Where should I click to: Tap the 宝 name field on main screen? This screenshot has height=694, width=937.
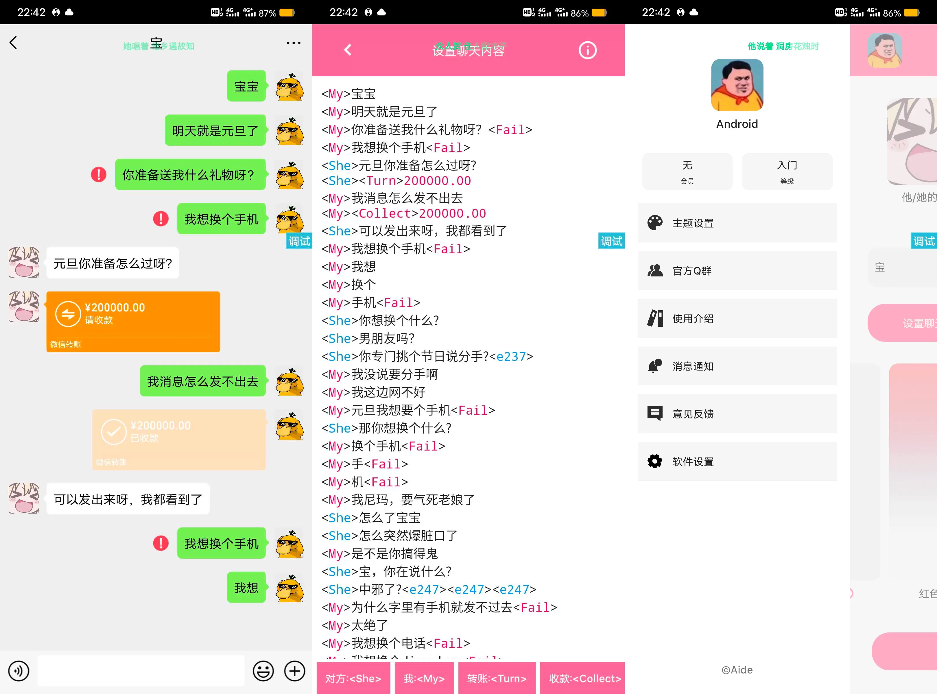[x=902, y=267]
